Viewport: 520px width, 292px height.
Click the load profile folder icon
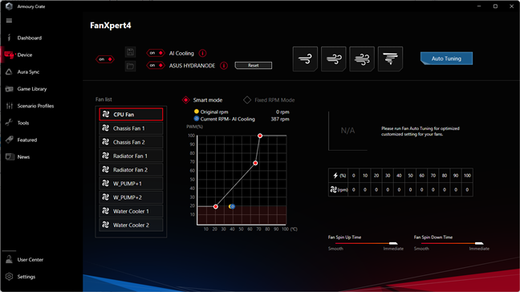[x=130, y=67]
